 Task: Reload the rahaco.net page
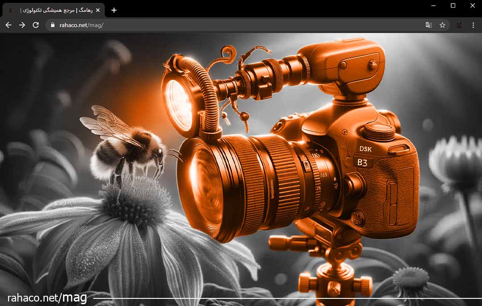click(36, 25)
